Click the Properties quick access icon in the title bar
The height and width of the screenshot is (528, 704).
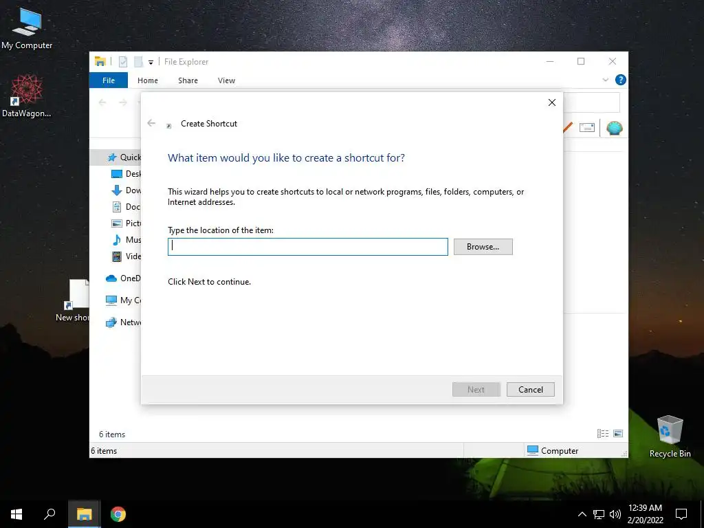123,61
